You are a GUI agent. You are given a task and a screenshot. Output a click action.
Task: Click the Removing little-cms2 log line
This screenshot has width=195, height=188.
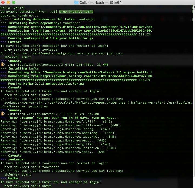pyautogui.click(x=60, y=126)
